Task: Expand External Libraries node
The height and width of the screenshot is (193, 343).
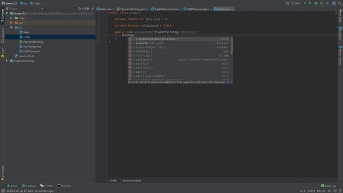Action: tap(7, 61)
